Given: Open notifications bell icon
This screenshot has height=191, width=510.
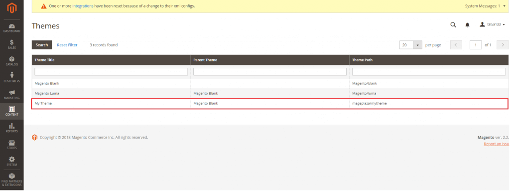Looking at the screenshot, I should click(467, 25).
